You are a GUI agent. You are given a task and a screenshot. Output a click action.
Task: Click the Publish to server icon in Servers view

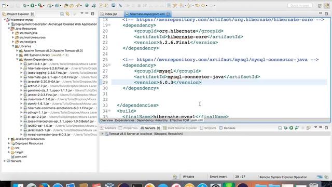pos(308,128)
